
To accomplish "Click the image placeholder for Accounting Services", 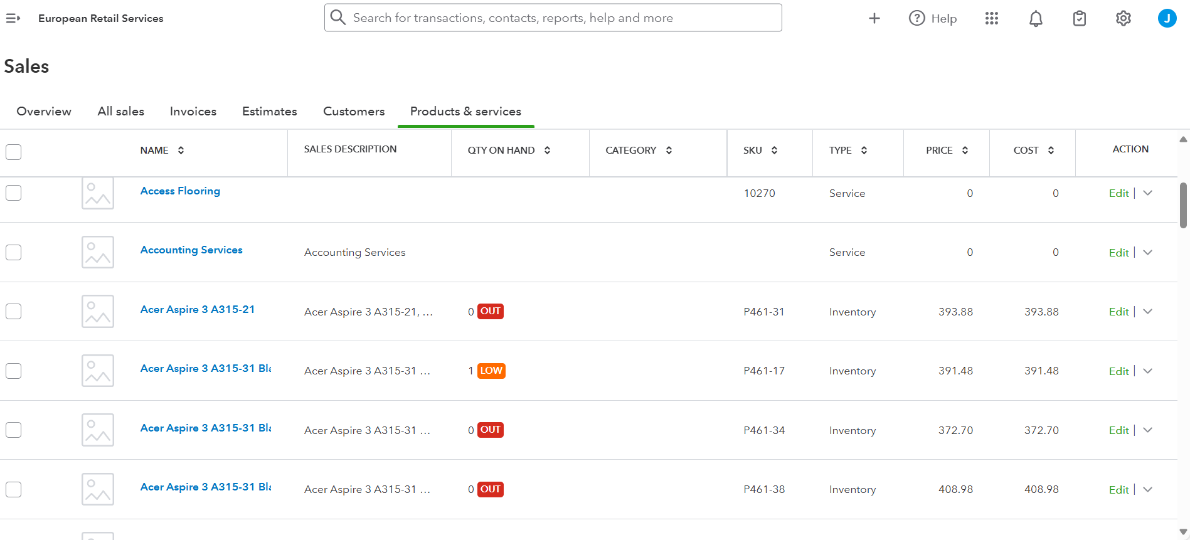I will point(98,252).
